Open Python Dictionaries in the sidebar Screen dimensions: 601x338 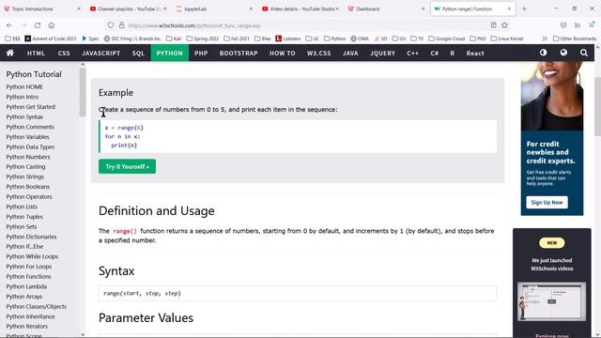pos(31,237)
